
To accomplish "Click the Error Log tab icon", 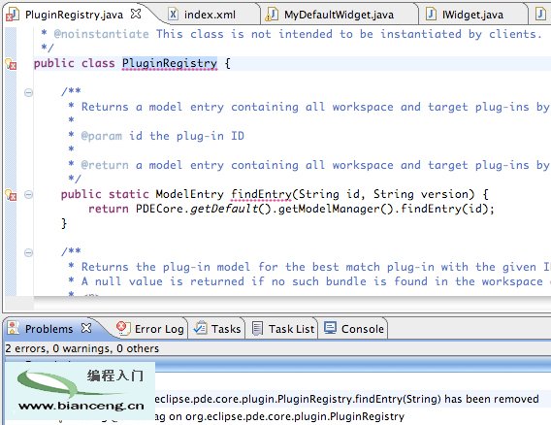I will point(123,328).
